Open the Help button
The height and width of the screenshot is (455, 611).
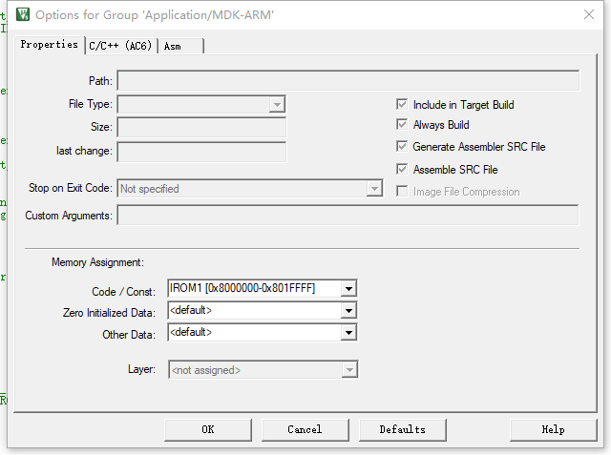pos(554,429)
